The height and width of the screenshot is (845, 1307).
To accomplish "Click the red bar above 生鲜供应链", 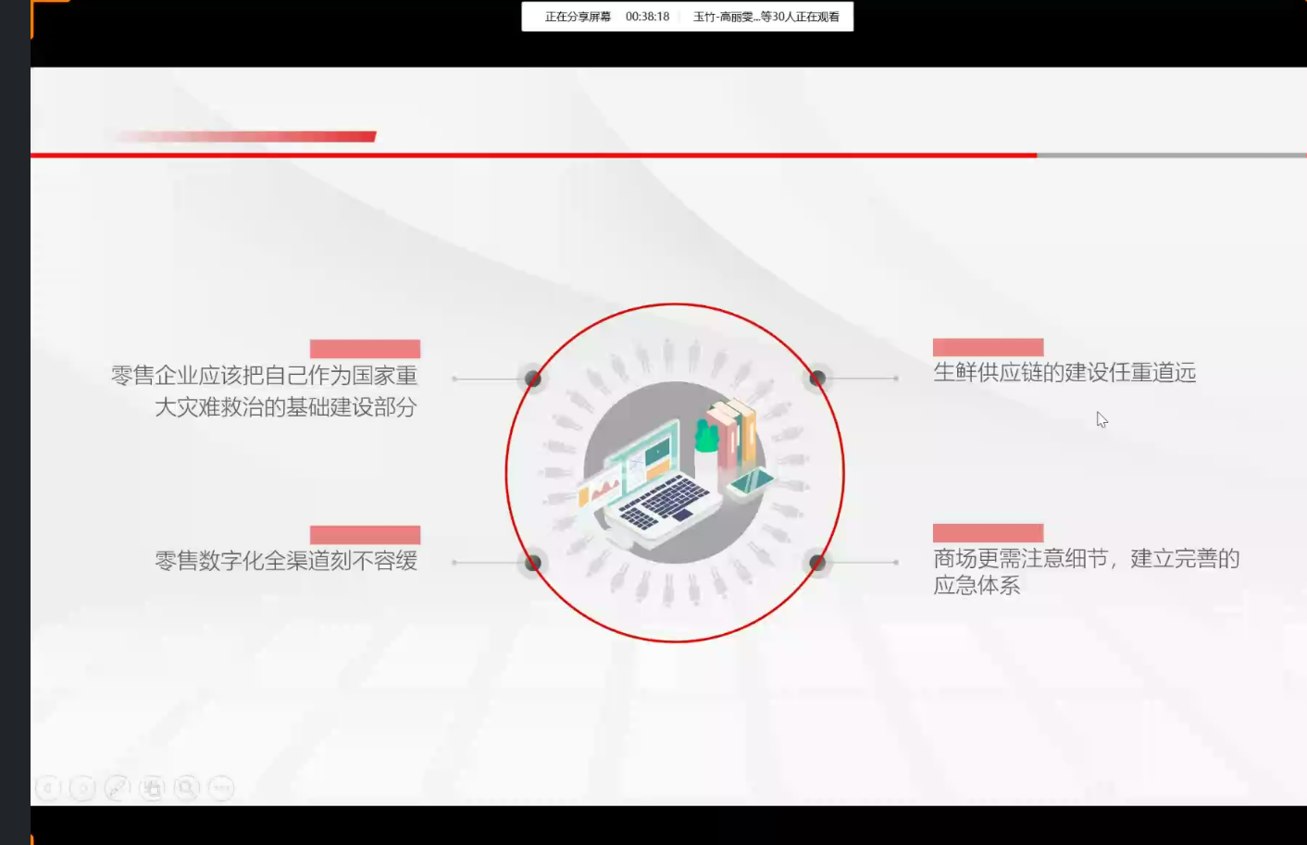I will [x=988, y=347].
